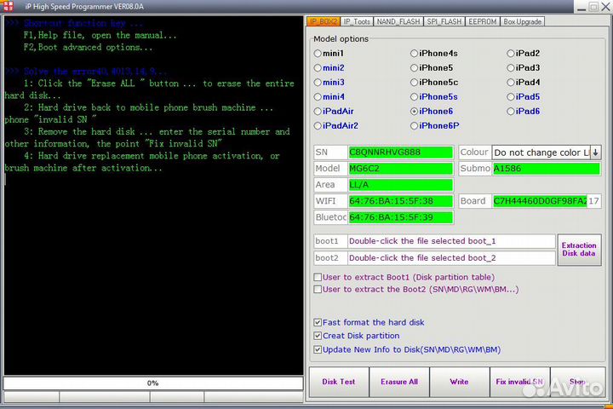
Task: Click the 'F1,Help file' console line
Action: point(100,35)
